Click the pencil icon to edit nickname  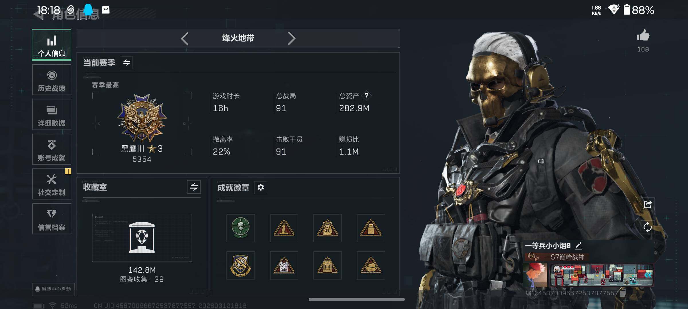[x=579, y=245]
